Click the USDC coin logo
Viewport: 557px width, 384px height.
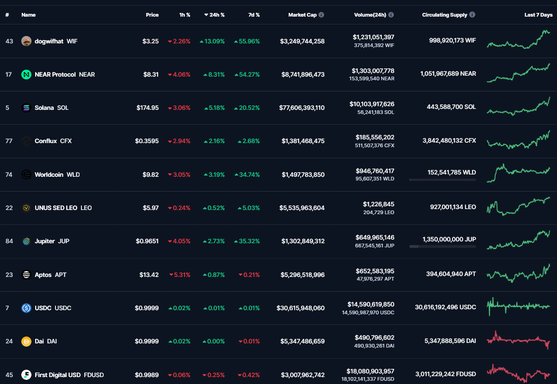pyautogui.click(x=26, y=308)
